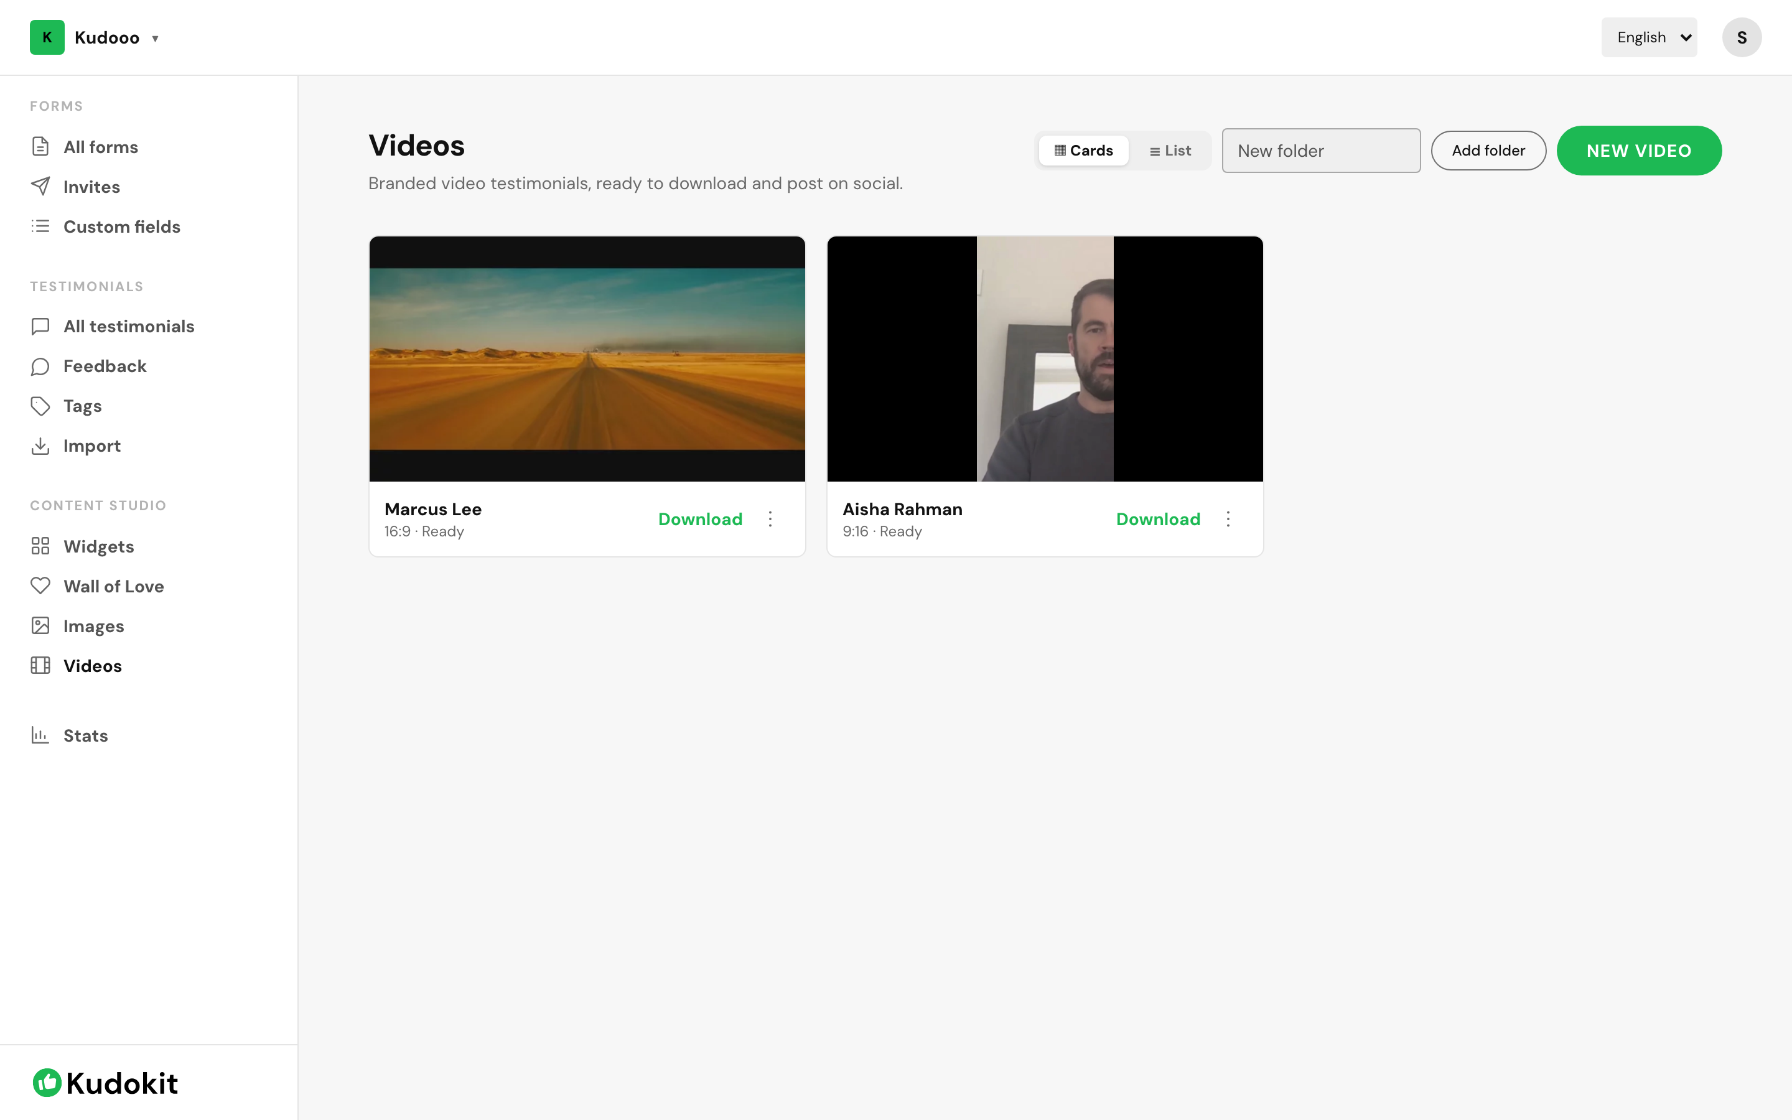Click the Widgets grid icon
The height and width of the screenshot is (1120, 1792).
[40, 546]
